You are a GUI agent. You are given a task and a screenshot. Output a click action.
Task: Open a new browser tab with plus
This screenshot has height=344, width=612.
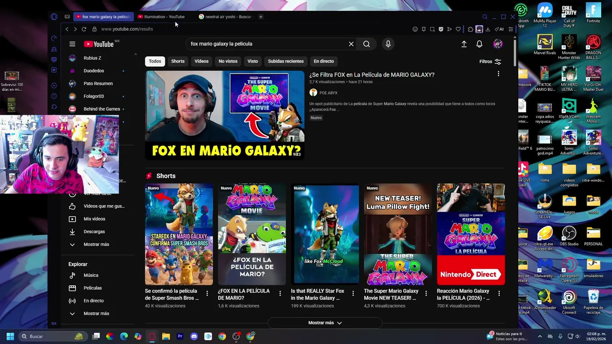261,17
